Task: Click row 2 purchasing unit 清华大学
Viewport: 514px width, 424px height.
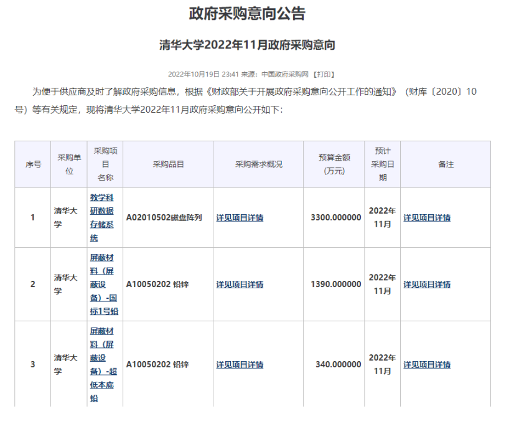Action: point(65,285)
